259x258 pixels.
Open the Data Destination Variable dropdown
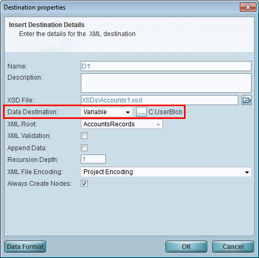(x=106, y=112)
